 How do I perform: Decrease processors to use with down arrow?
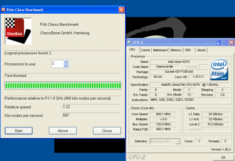(x=66, y=66)
